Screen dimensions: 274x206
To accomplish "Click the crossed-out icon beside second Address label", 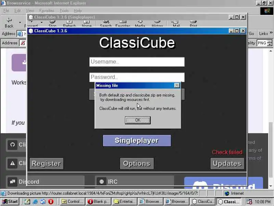I will 23,43.
